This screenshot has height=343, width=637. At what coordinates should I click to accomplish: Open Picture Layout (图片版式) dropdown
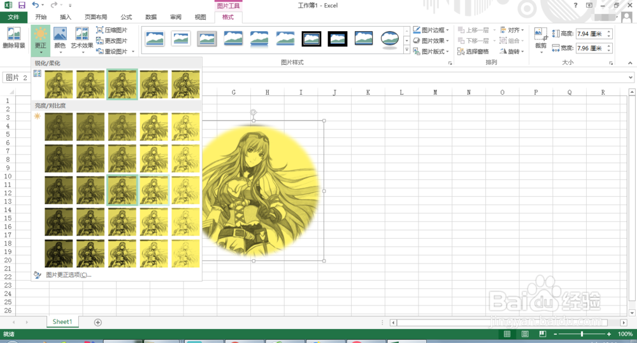(x=431, y=52)
